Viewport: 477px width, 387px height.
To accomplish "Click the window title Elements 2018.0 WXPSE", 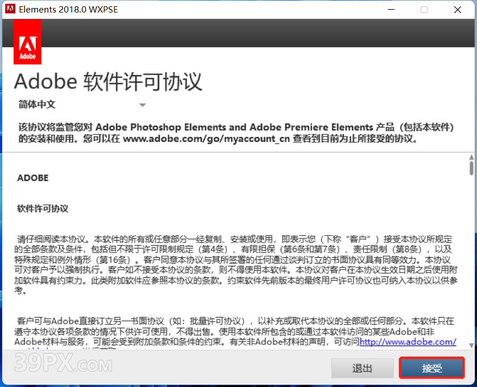I will 68,10.
